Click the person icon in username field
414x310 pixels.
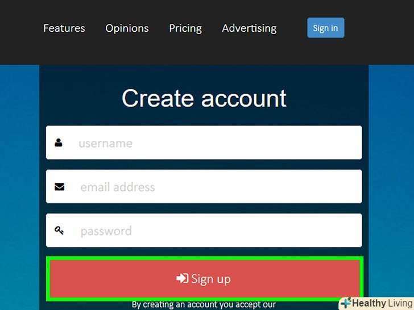[59, 143]
